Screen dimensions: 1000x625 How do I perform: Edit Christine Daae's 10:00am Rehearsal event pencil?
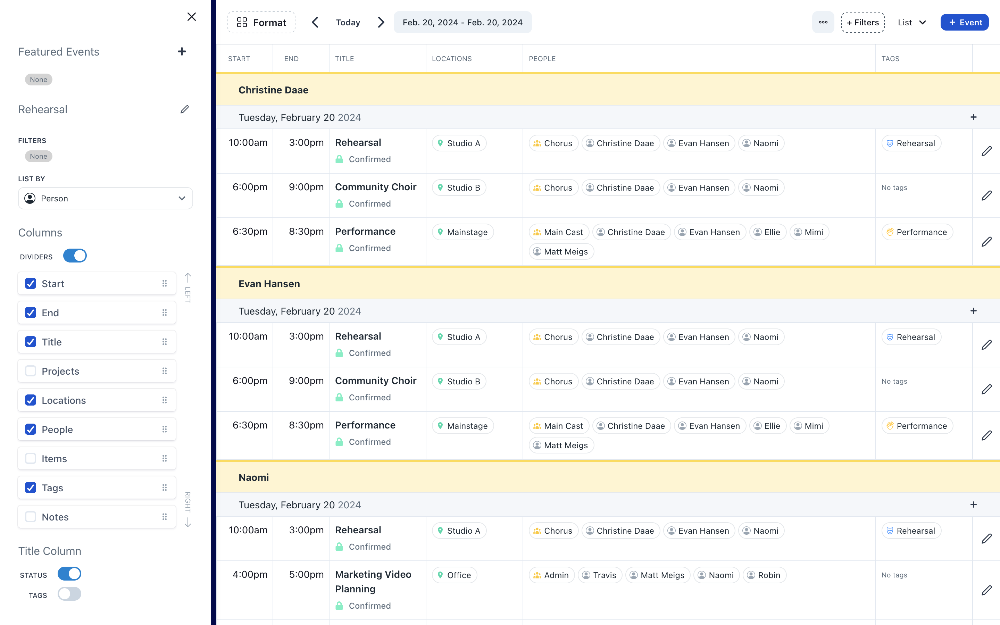point(986,151)
